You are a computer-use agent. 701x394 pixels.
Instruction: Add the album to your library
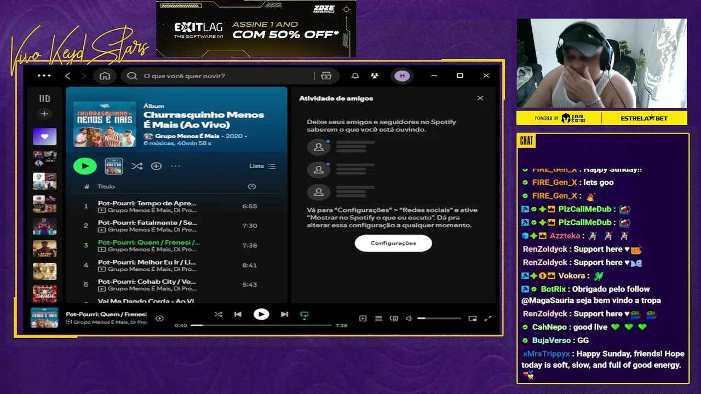156,166
